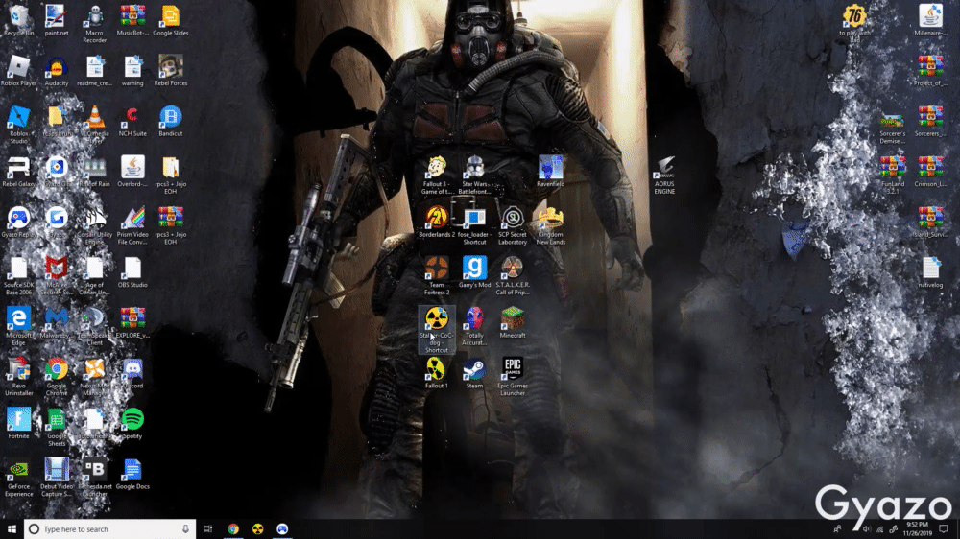The height and width of the screenshot is (539, 960).
Task: Select the NCH Suite icon
Action: point(132,121)
